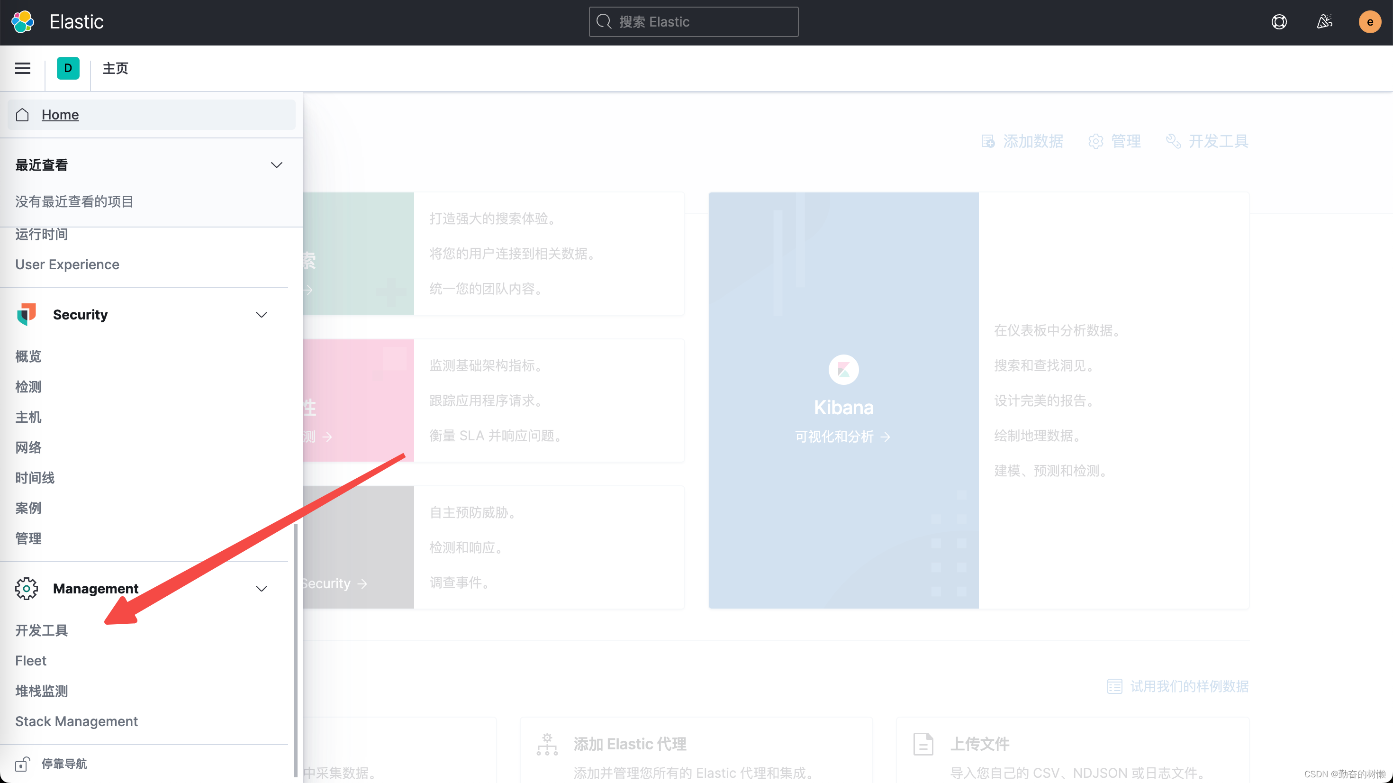Click the 添加 Elastic 代理 agent icon
Screen dimensions: 1393x783
click(x=547, y=744)
